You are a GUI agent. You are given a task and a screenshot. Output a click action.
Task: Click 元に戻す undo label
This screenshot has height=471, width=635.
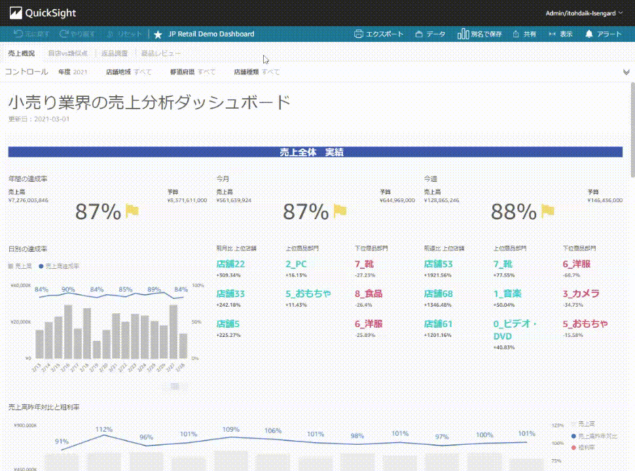(37, 34)
